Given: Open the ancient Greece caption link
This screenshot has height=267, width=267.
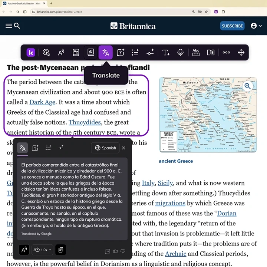Looking at the screenshot, I should [176, 161].
